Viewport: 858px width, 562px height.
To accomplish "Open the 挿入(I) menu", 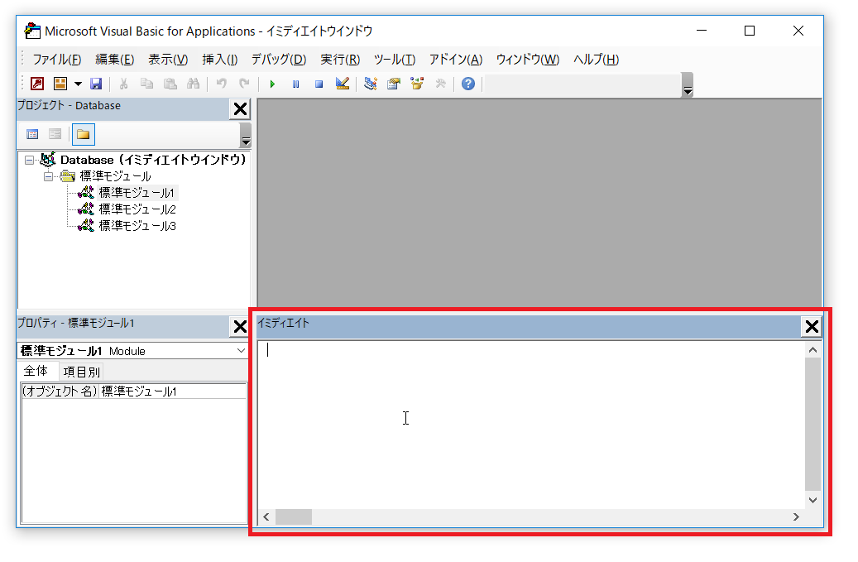I will [x=219, y=59].
